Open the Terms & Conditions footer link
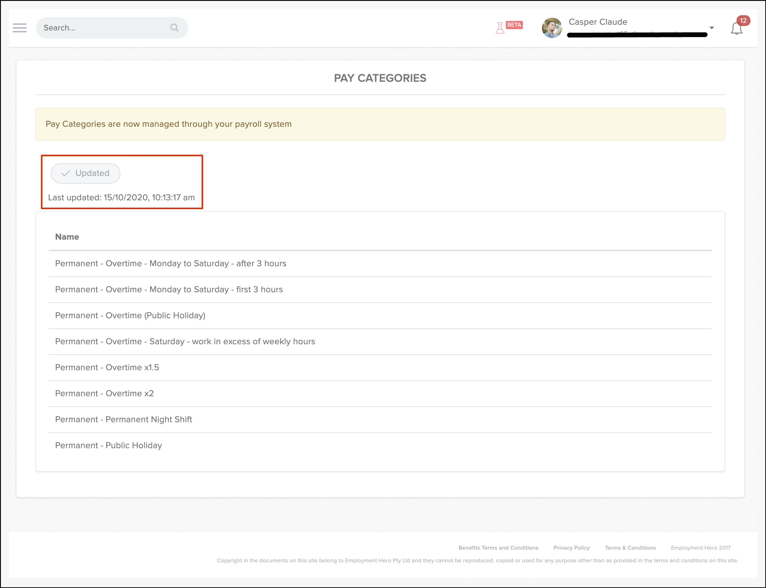The height and width of the screenshot is (588, 766). pos(630,548)
